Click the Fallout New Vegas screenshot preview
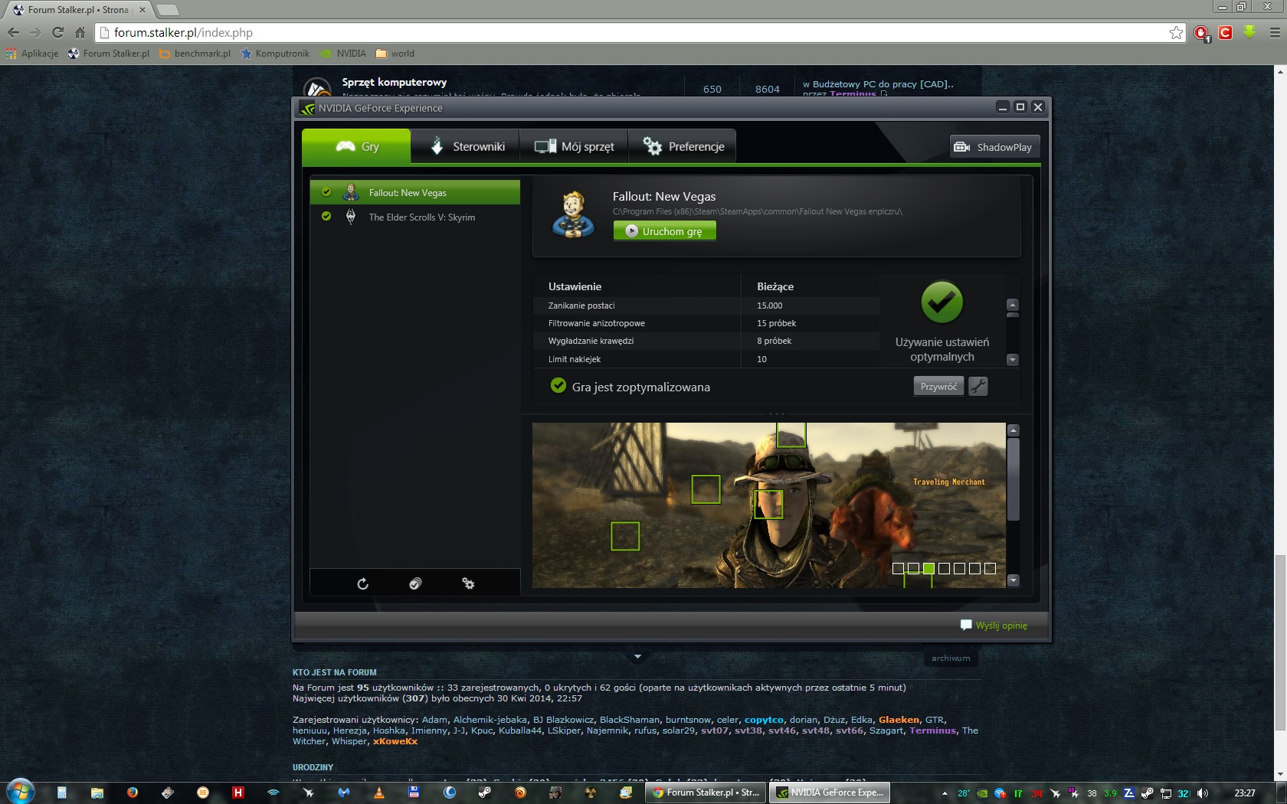Image resolution: width=1287 pixels, height=804 pixels. pyautogui.click(x=768, y=505)
